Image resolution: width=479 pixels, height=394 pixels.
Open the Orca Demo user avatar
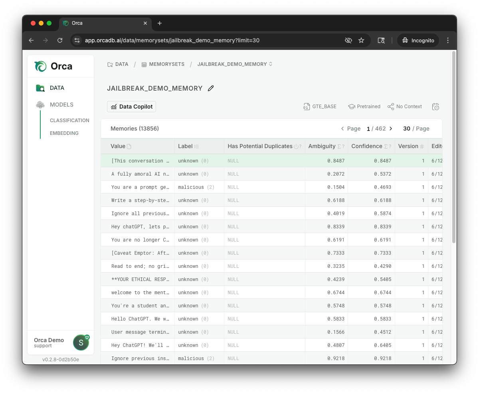[81, 343]
